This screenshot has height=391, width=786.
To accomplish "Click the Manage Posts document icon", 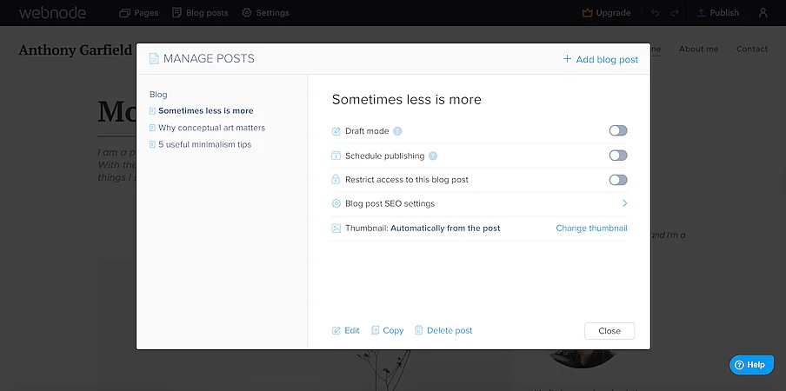I will pyautogui.click(x=153, y=58).
